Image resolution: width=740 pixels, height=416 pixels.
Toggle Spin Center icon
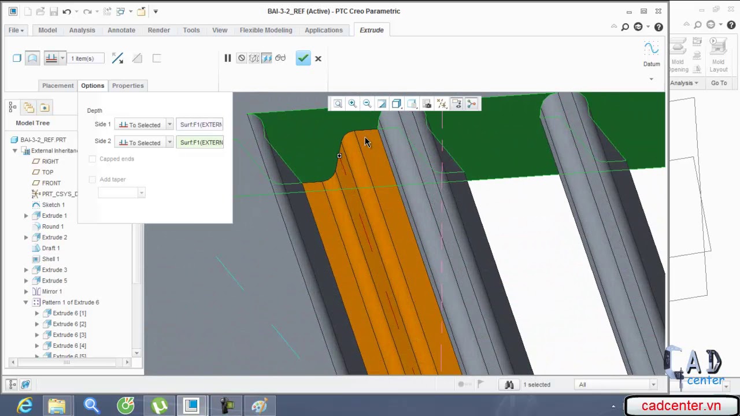coord(472,104)
